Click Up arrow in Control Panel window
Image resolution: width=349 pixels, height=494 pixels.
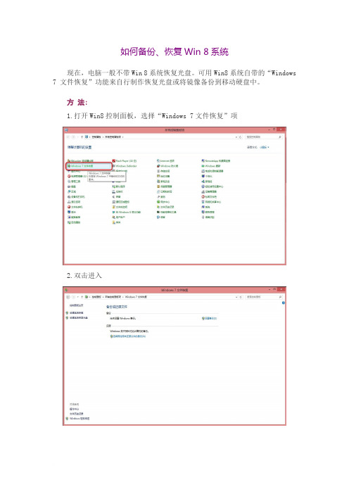point(82,137)
